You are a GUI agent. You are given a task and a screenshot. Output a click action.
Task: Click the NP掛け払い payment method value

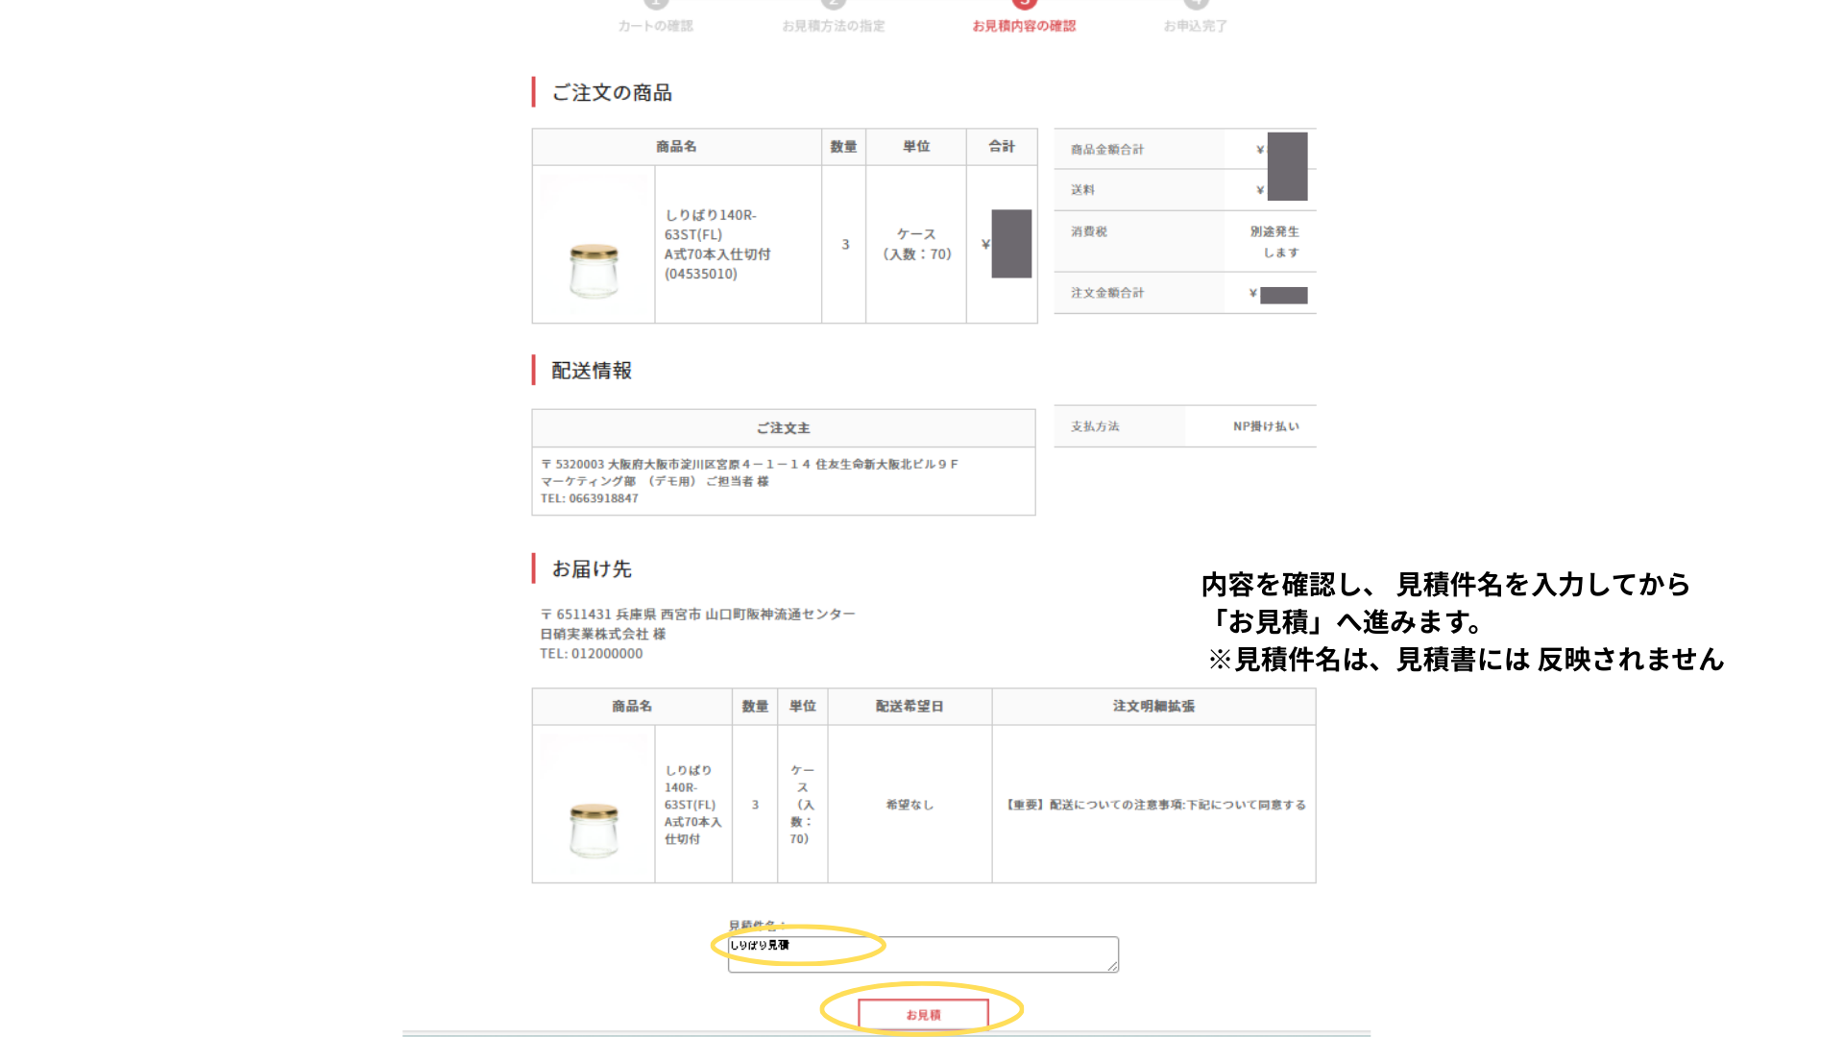[1265, 426]
